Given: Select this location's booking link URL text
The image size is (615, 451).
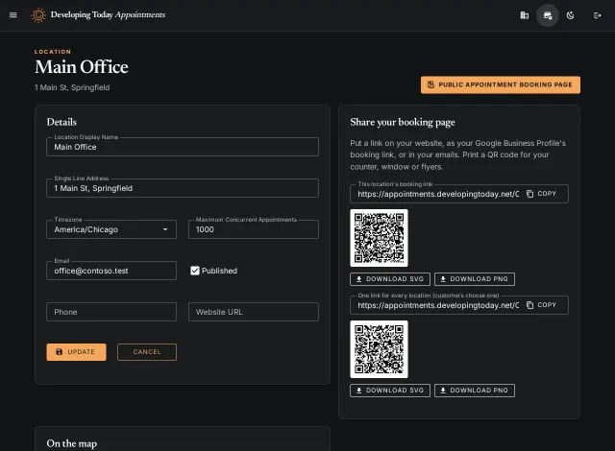Looking at the screenshot, I should pos(438,194).
